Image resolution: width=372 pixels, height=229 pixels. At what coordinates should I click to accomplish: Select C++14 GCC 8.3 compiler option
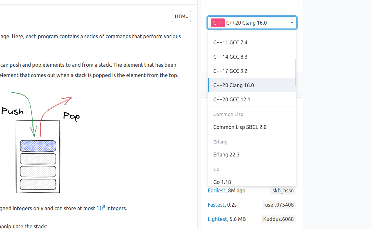(230, 57)
